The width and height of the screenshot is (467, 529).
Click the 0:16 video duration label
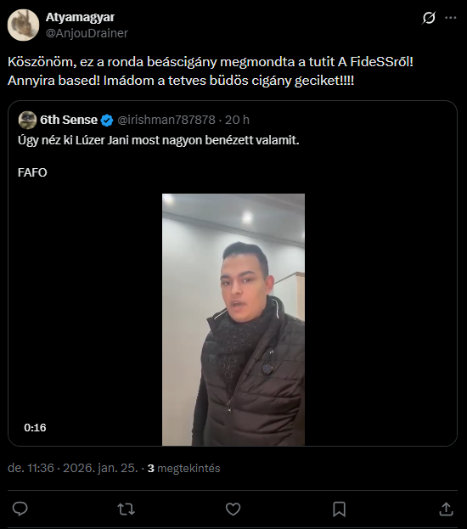[35, 427]
